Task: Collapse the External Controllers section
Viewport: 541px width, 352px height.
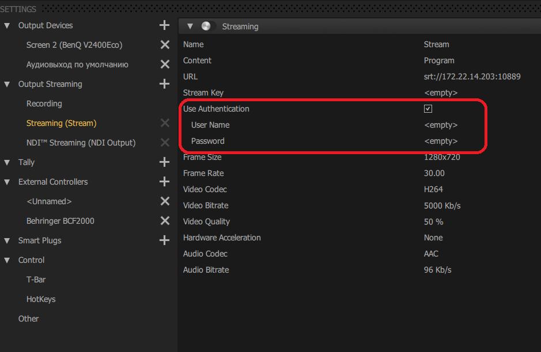Action: click(x=7, y=182)
